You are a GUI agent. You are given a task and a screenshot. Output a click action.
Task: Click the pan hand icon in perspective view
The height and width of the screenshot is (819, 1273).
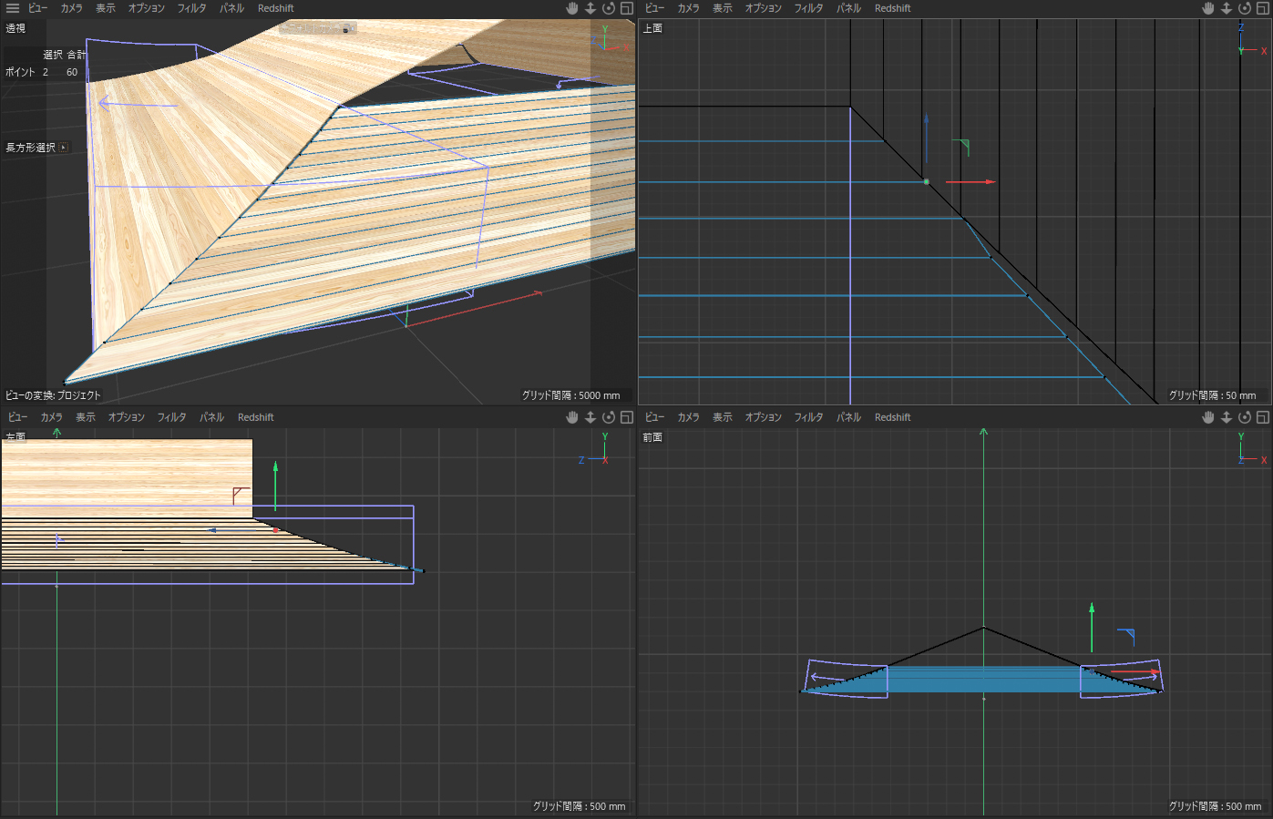coord(572,8)
